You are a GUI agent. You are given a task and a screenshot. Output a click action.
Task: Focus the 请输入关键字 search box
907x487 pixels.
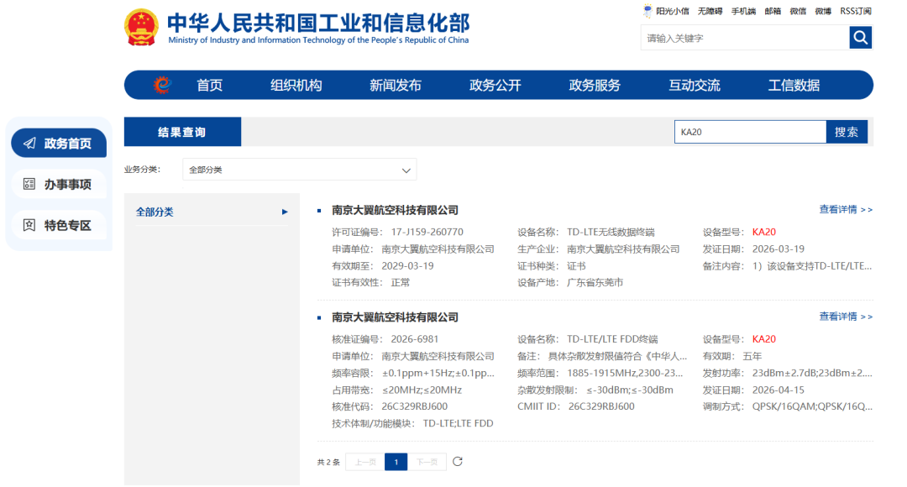point(745,38)
